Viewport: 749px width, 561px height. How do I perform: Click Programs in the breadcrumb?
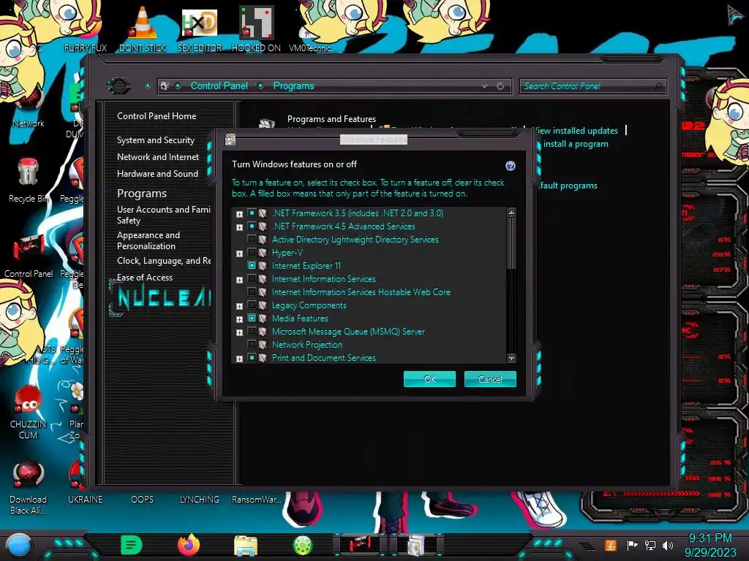coord(293,86)
